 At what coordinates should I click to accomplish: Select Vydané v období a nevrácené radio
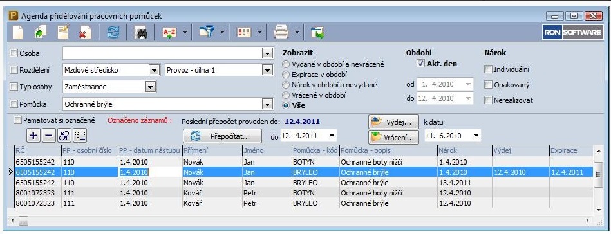(x=287, y=64)
